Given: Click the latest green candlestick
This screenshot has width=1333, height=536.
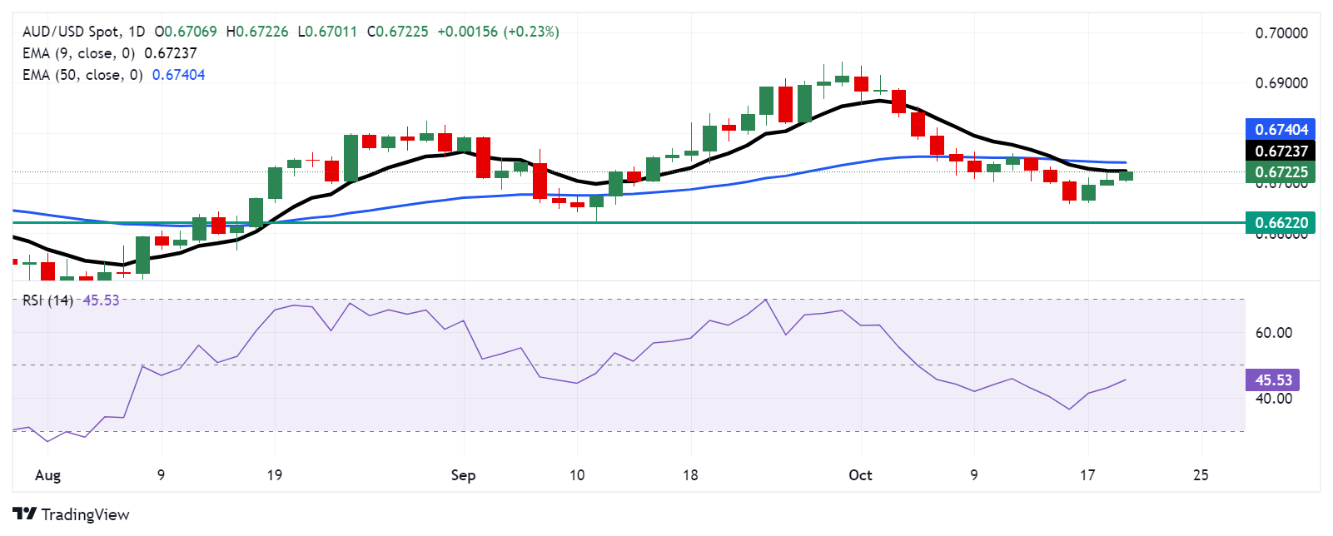Looking at the screenshot, I should (x=1126, y=175).
